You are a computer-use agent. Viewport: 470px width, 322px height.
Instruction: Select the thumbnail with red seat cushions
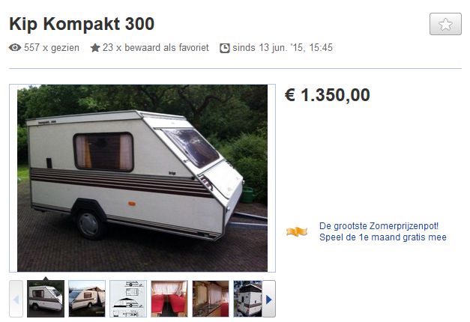click(169, 299)
